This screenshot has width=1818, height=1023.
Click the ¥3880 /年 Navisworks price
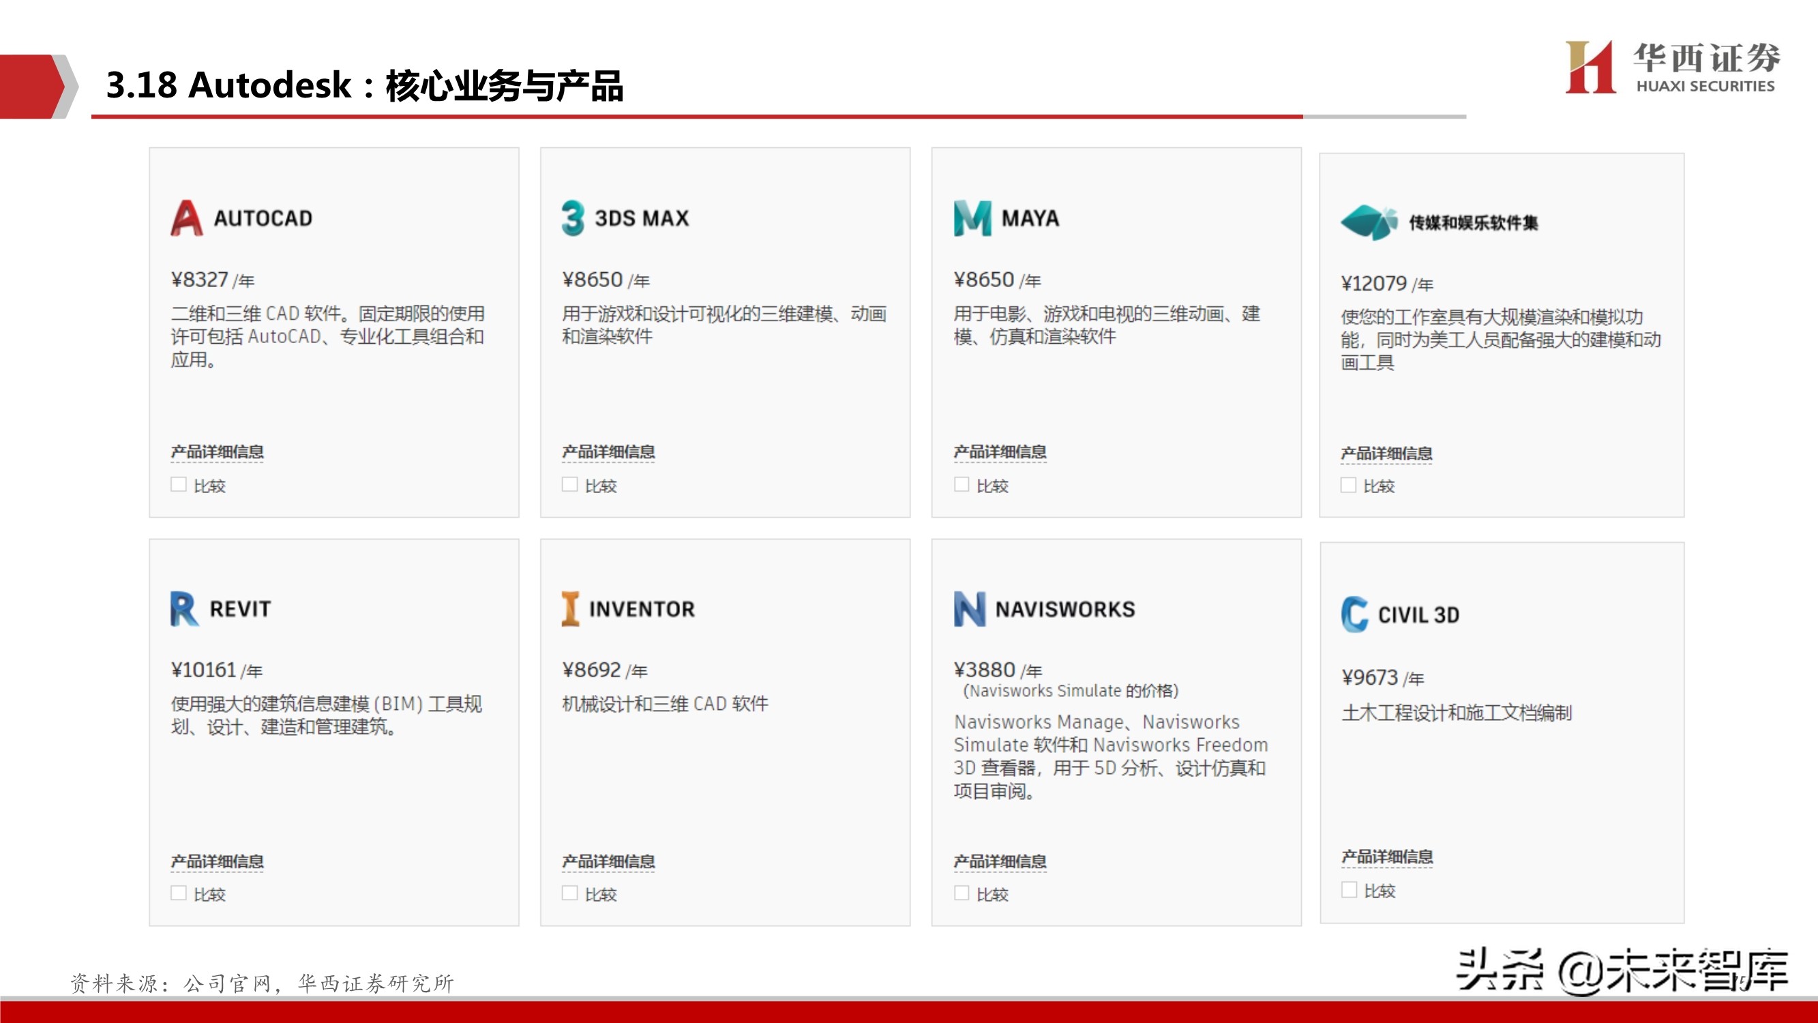coord(997,670)
